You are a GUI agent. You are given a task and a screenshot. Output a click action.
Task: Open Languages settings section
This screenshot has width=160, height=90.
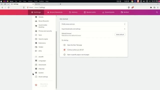[x=42, y=61]
